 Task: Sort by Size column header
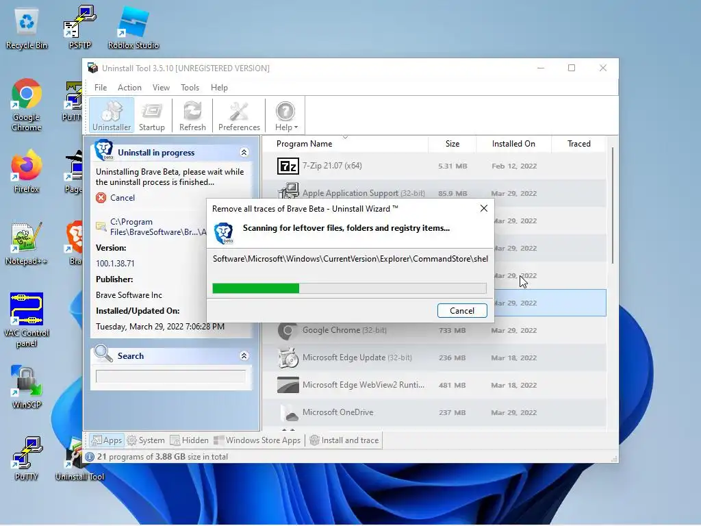click(x=452, y=144)
